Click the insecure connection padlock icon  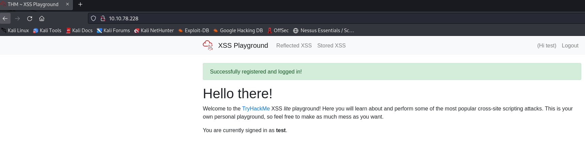click(103, 18)
